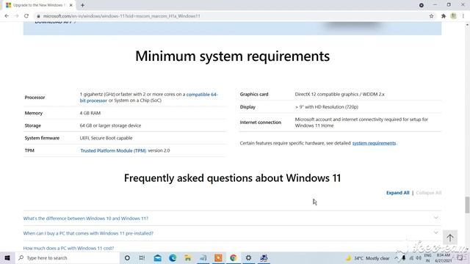Open the Windows Start menu

[x=7, y=257]
